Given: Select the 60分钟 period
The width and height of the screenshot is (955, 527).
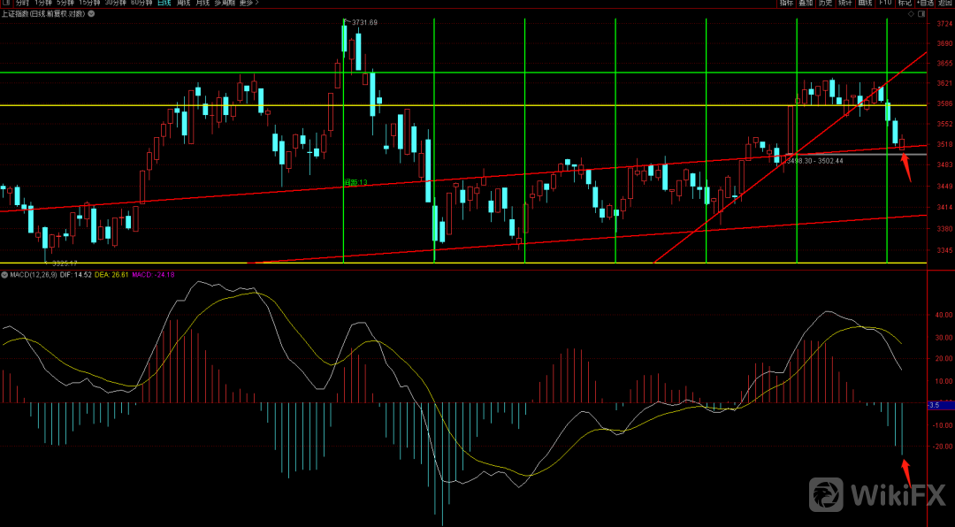Looking at the screenshot, I should [x=141, y=4].
